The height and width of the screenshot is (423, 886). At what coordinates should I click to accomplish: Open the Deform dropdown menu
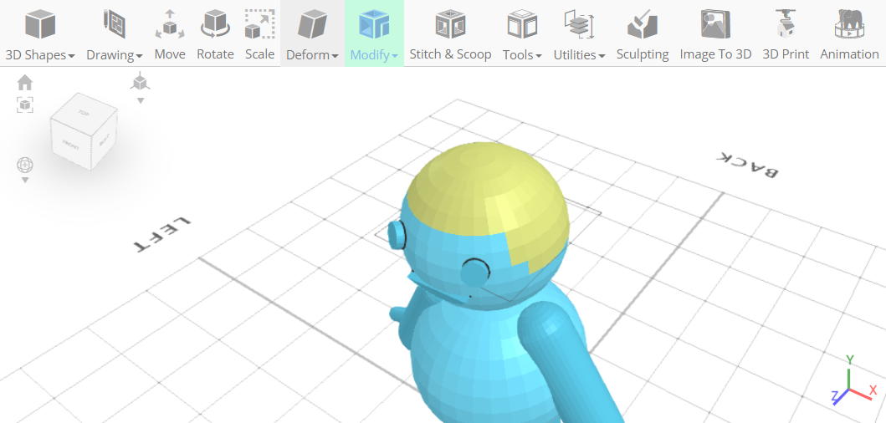(312, 34)
